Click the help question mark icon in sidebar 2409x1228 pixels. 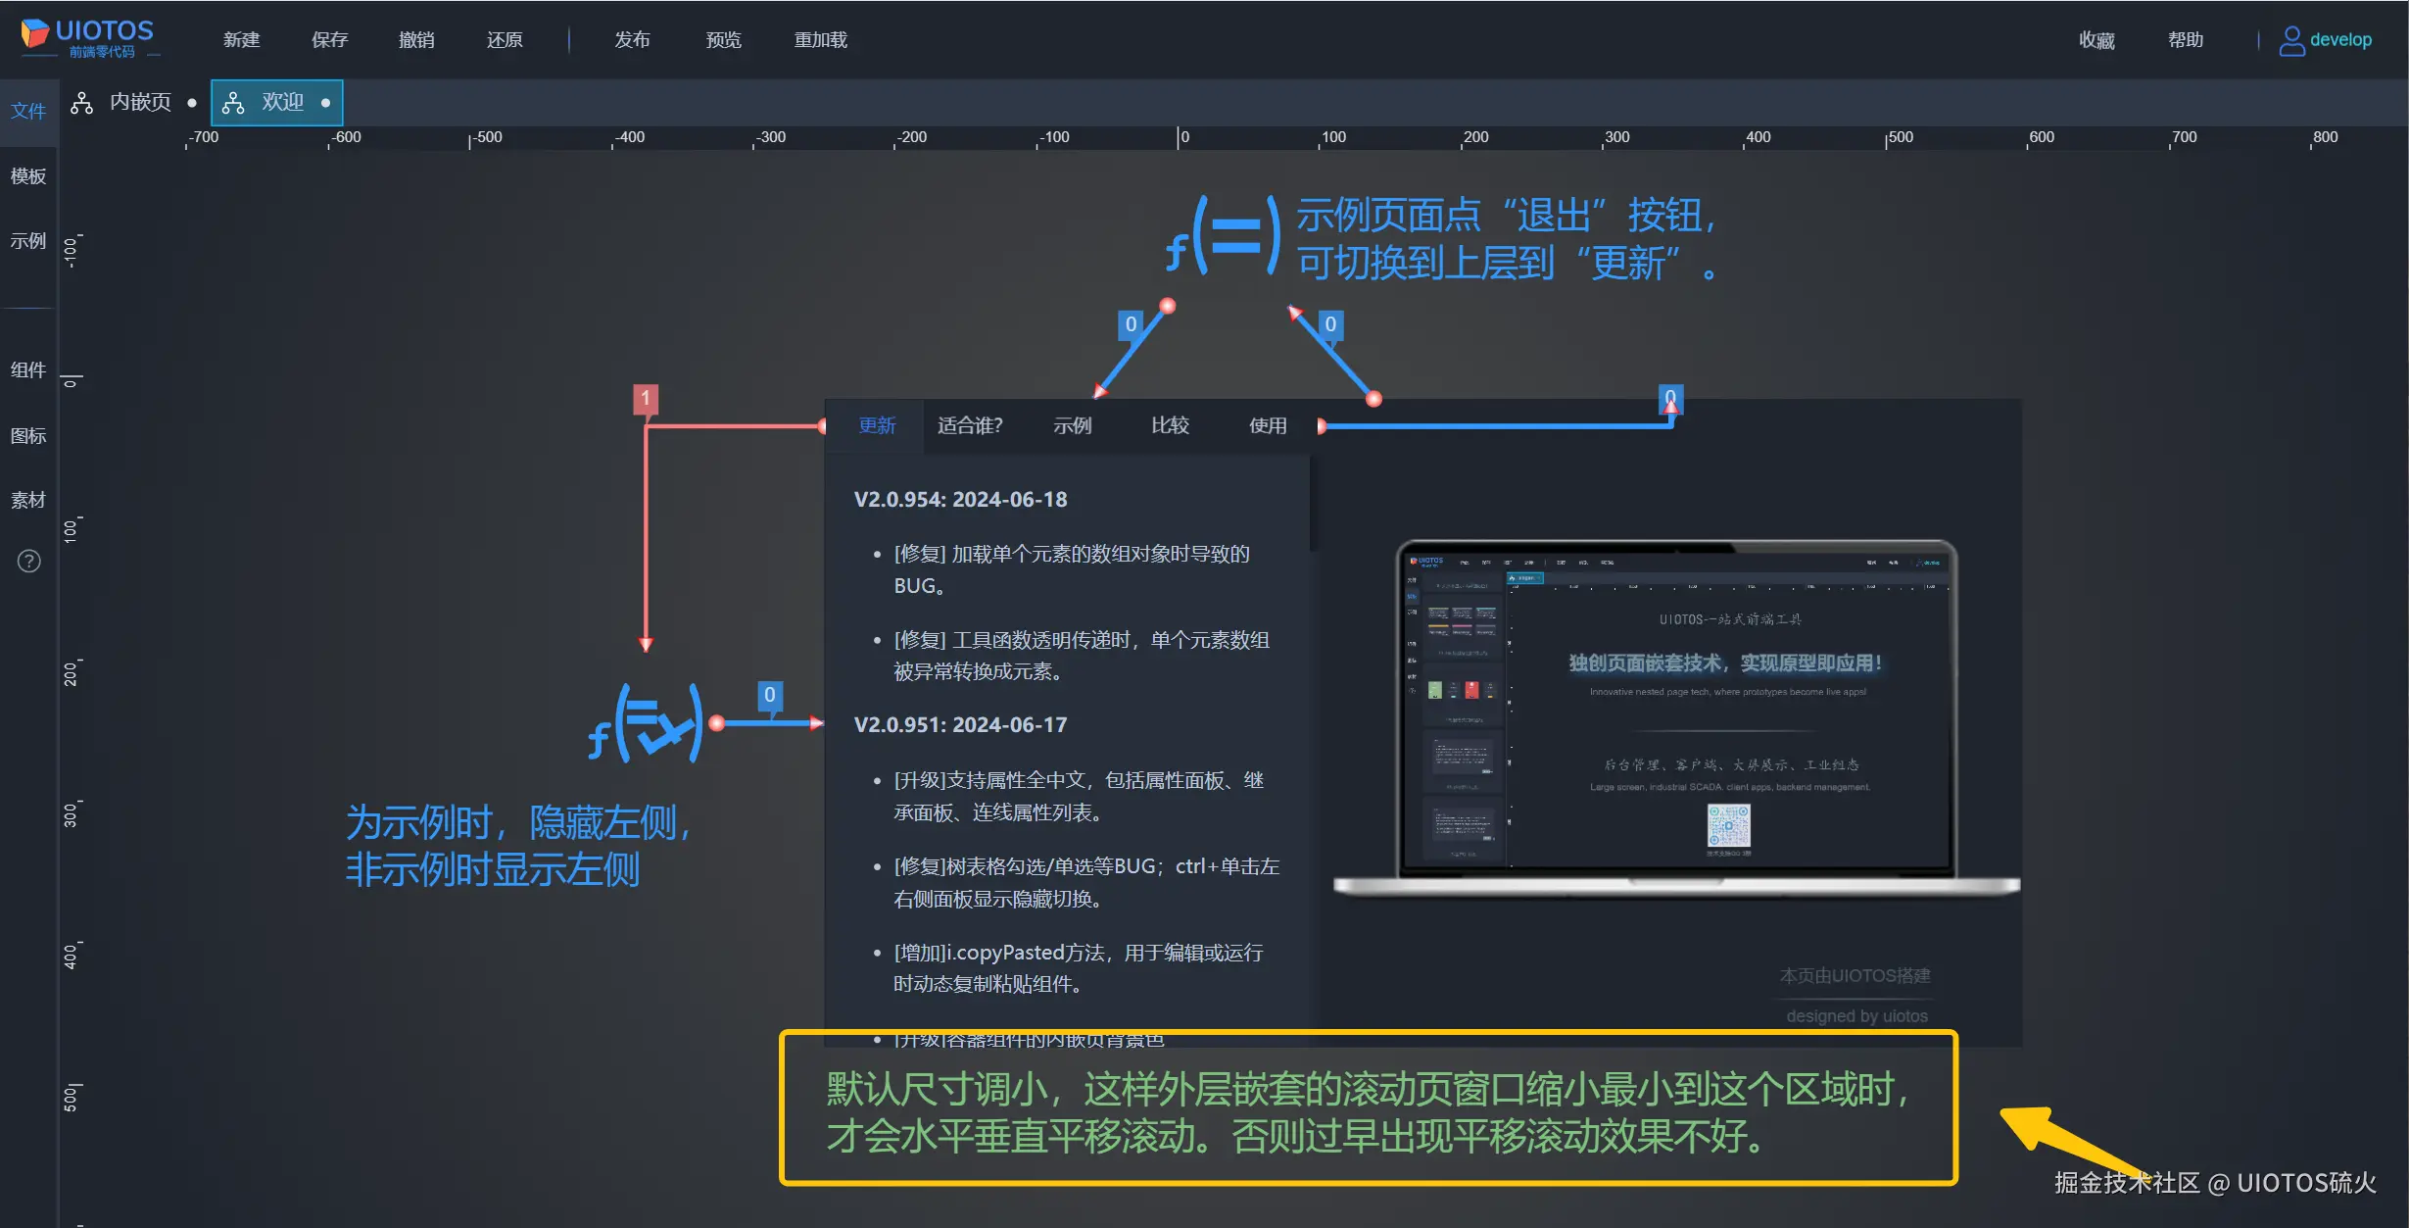28,561
